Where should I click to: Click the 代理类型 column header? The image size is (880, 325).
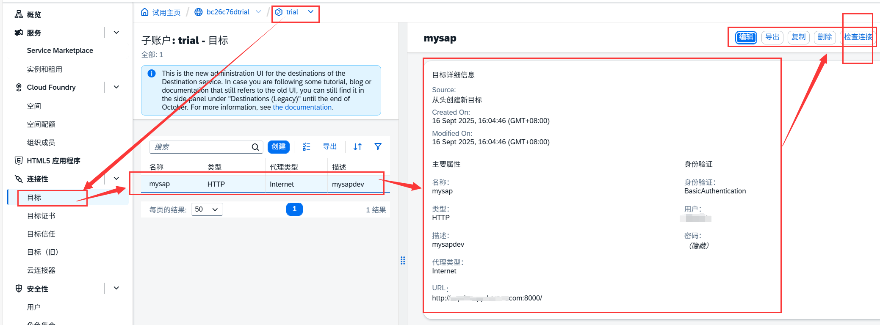284,167
